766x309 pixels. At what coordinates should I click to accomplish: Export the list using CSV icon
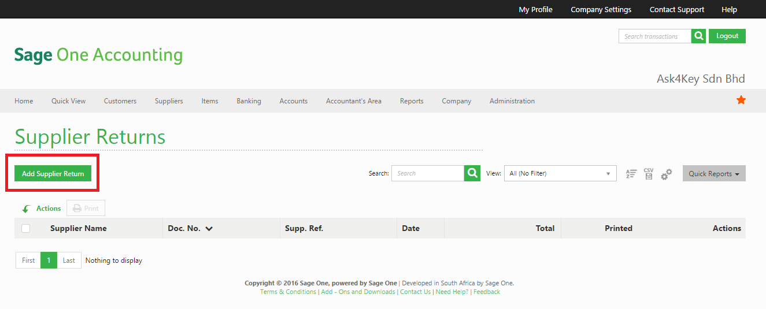tap(649, 174)
